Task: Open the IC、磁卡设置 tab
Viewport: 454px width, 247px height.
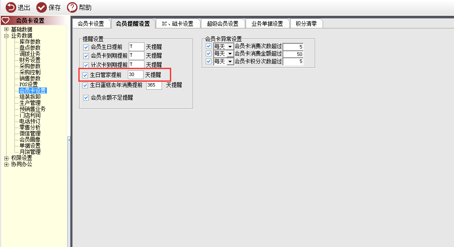Action: (x=177, y=24)
